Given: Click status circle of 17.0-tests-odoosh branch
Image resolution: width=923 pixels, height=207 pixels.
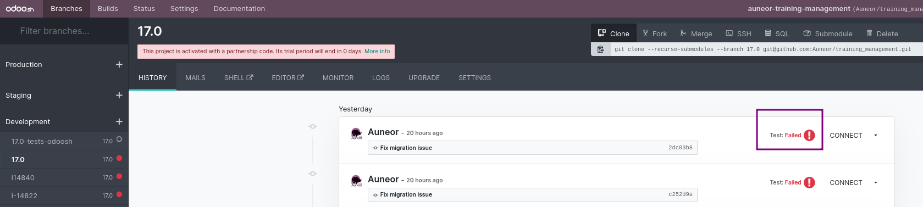Looking at the screenshot, I should [119, 139].
